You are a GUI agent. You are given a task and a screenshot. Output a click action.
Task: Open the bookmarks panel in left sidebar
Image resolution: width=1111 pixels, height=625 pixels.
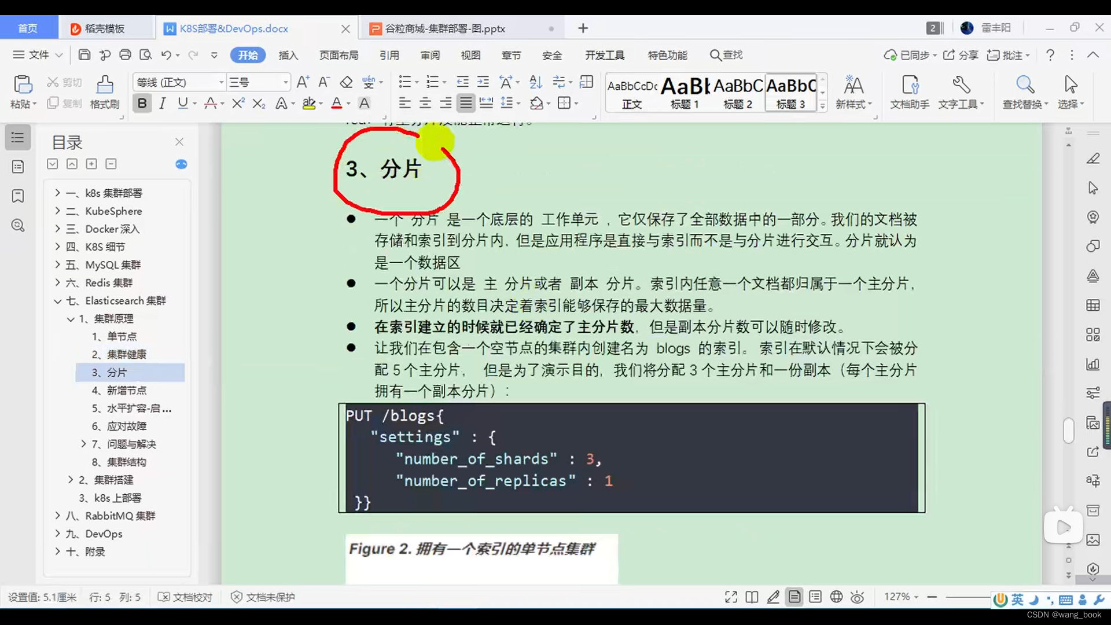point(17,196)
